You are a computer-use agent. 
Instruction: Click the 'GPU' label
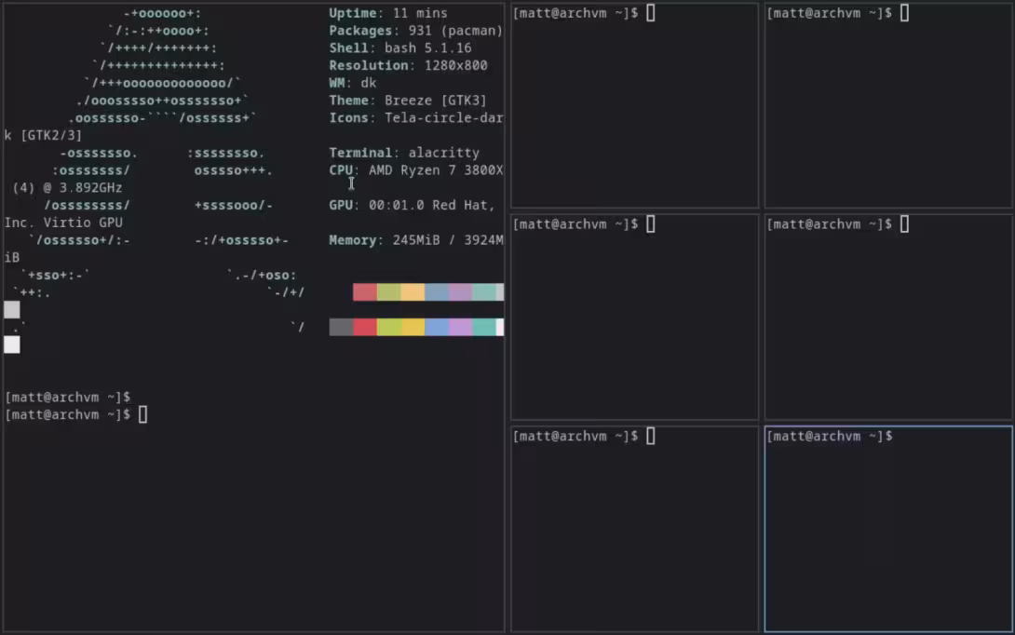click(341, 205)
